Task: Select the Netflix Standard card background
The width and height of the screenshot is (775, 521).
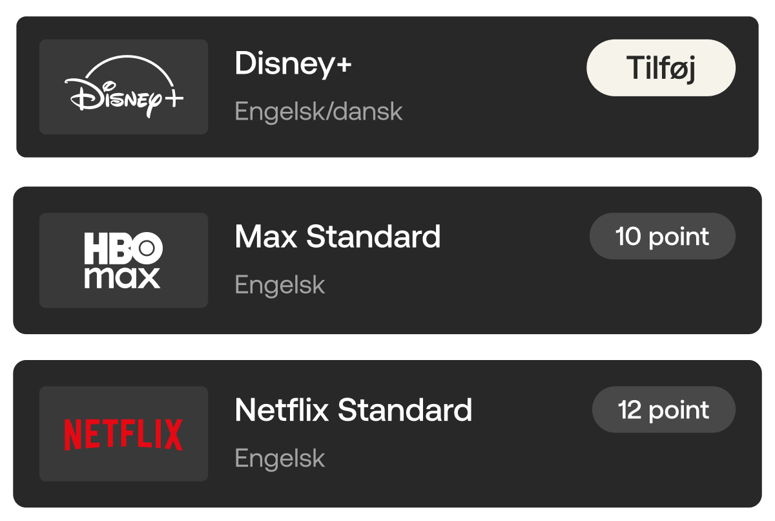Action: pos(387,434)
